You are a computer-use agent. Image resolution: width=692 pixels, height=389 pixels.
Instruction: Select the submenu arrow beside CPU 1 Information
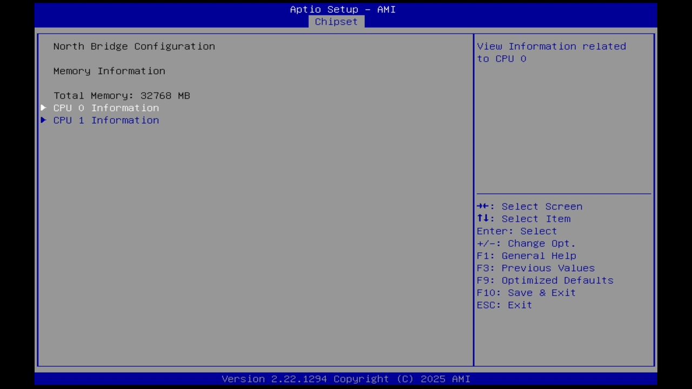point(43,120)
